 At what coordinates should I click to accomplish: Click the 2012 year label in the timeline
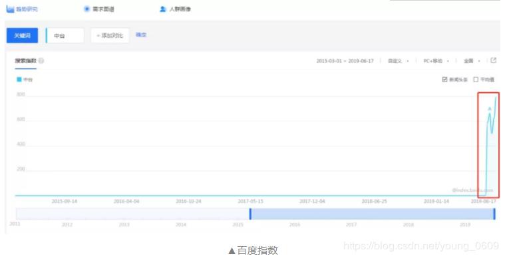(67, 225)
